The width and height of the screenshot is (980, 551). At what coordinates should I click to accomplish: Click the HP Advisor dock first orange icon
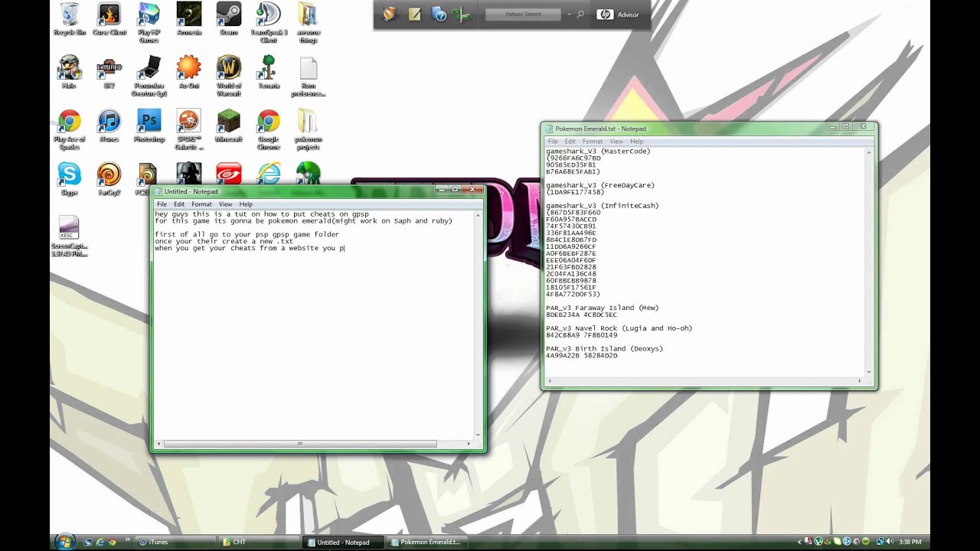pyautogui.click(x=390, y=14)
